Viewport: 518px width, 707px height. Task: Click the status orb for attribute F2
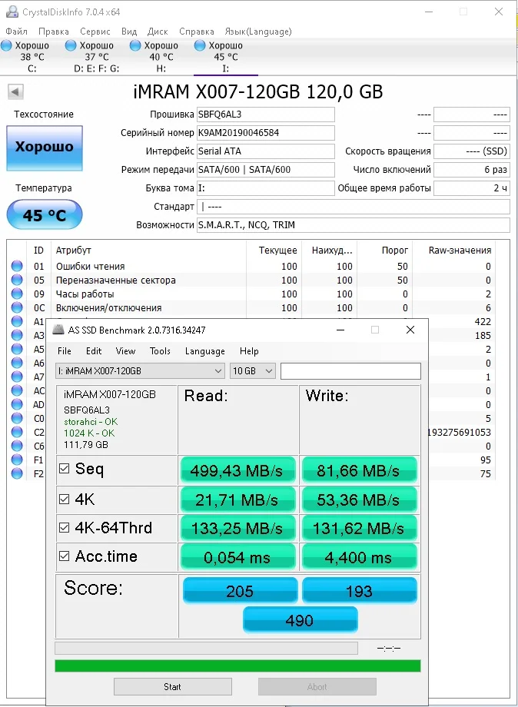[17, 473]
